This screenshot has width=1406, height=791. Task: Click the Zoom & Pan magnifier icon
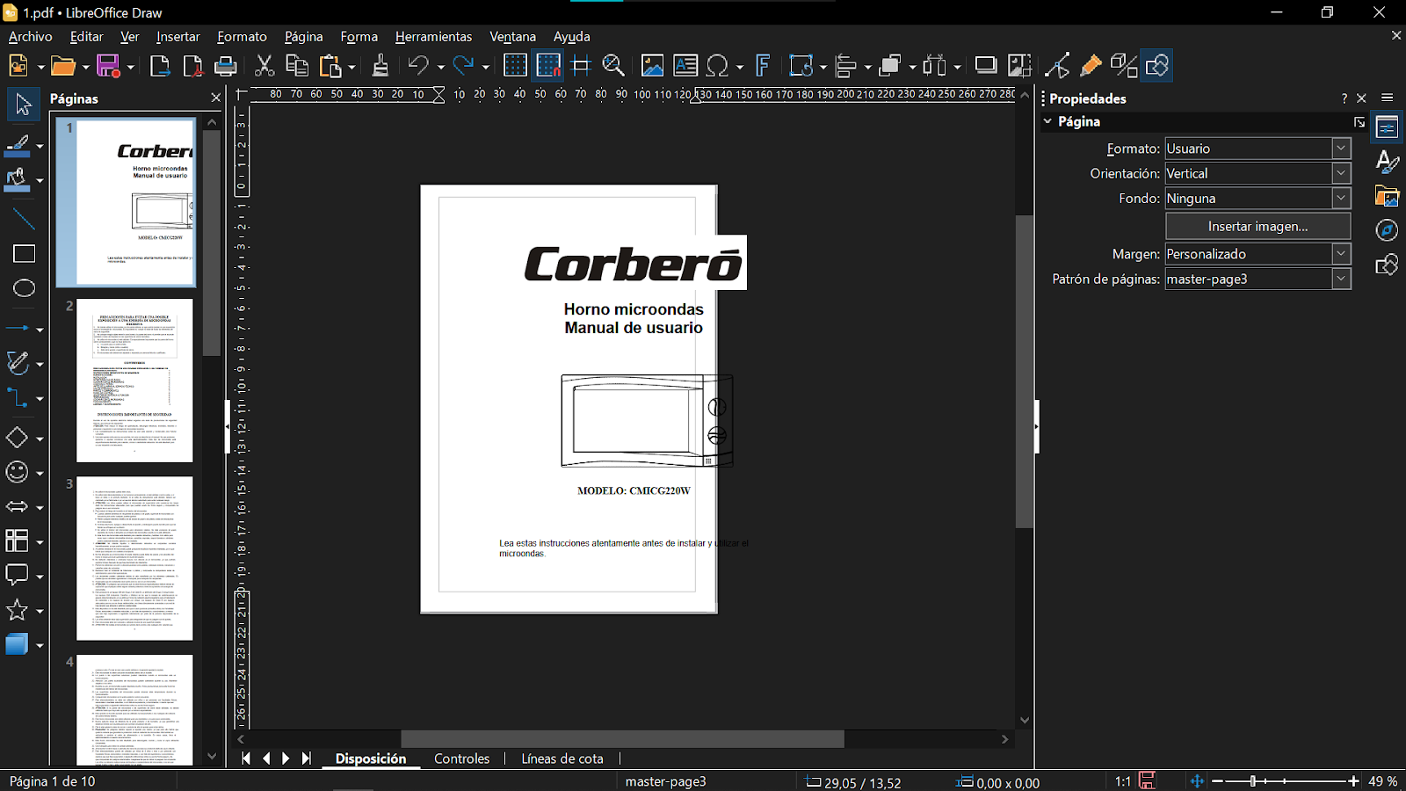click(x=613, y=66)
